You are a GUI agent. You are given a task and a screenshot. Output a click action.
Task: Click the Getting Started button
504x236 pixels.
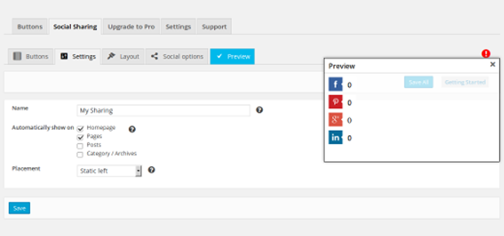click(465, 82)
